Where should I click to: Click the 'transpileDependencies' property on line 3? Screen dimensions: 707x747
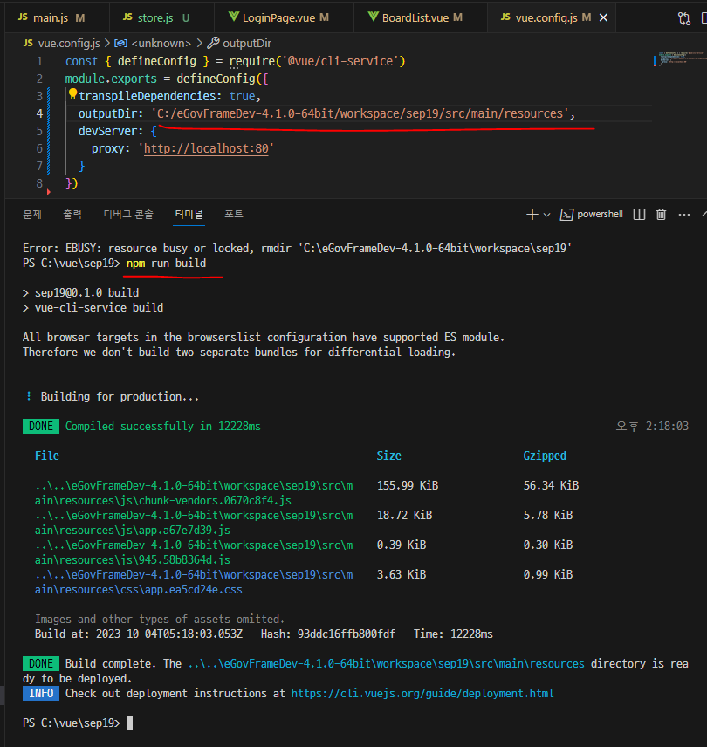pyautogui.click(x=148, y=96)
